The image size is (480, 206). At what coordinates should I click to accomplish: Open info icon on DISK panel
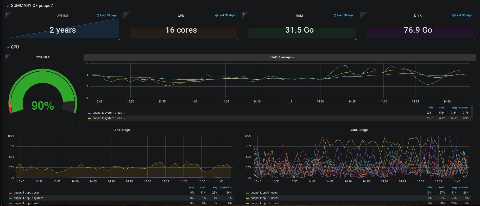(362, 14)
